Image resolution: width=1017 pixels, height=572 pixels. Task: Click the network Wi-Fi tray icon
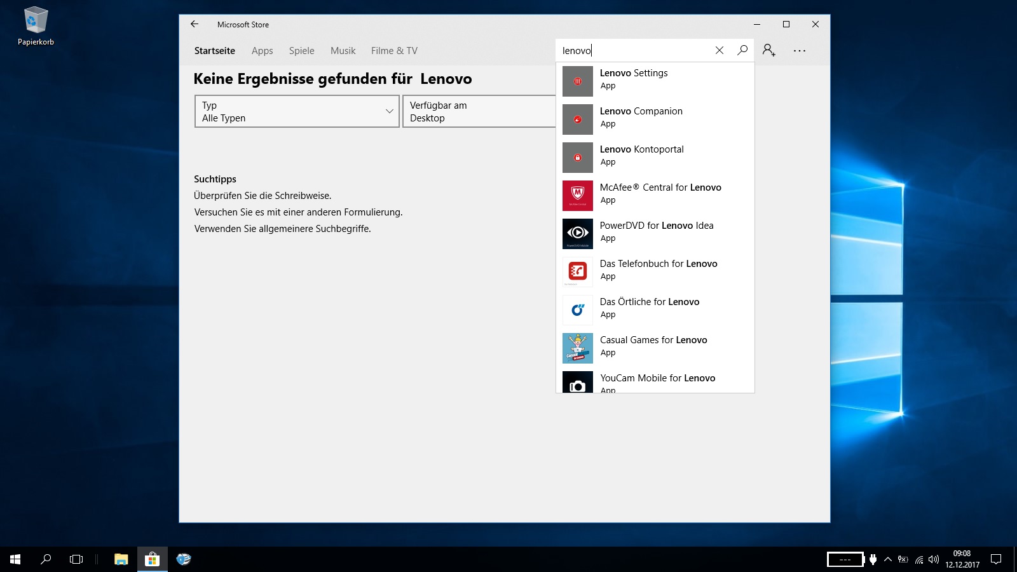[918, 559]
